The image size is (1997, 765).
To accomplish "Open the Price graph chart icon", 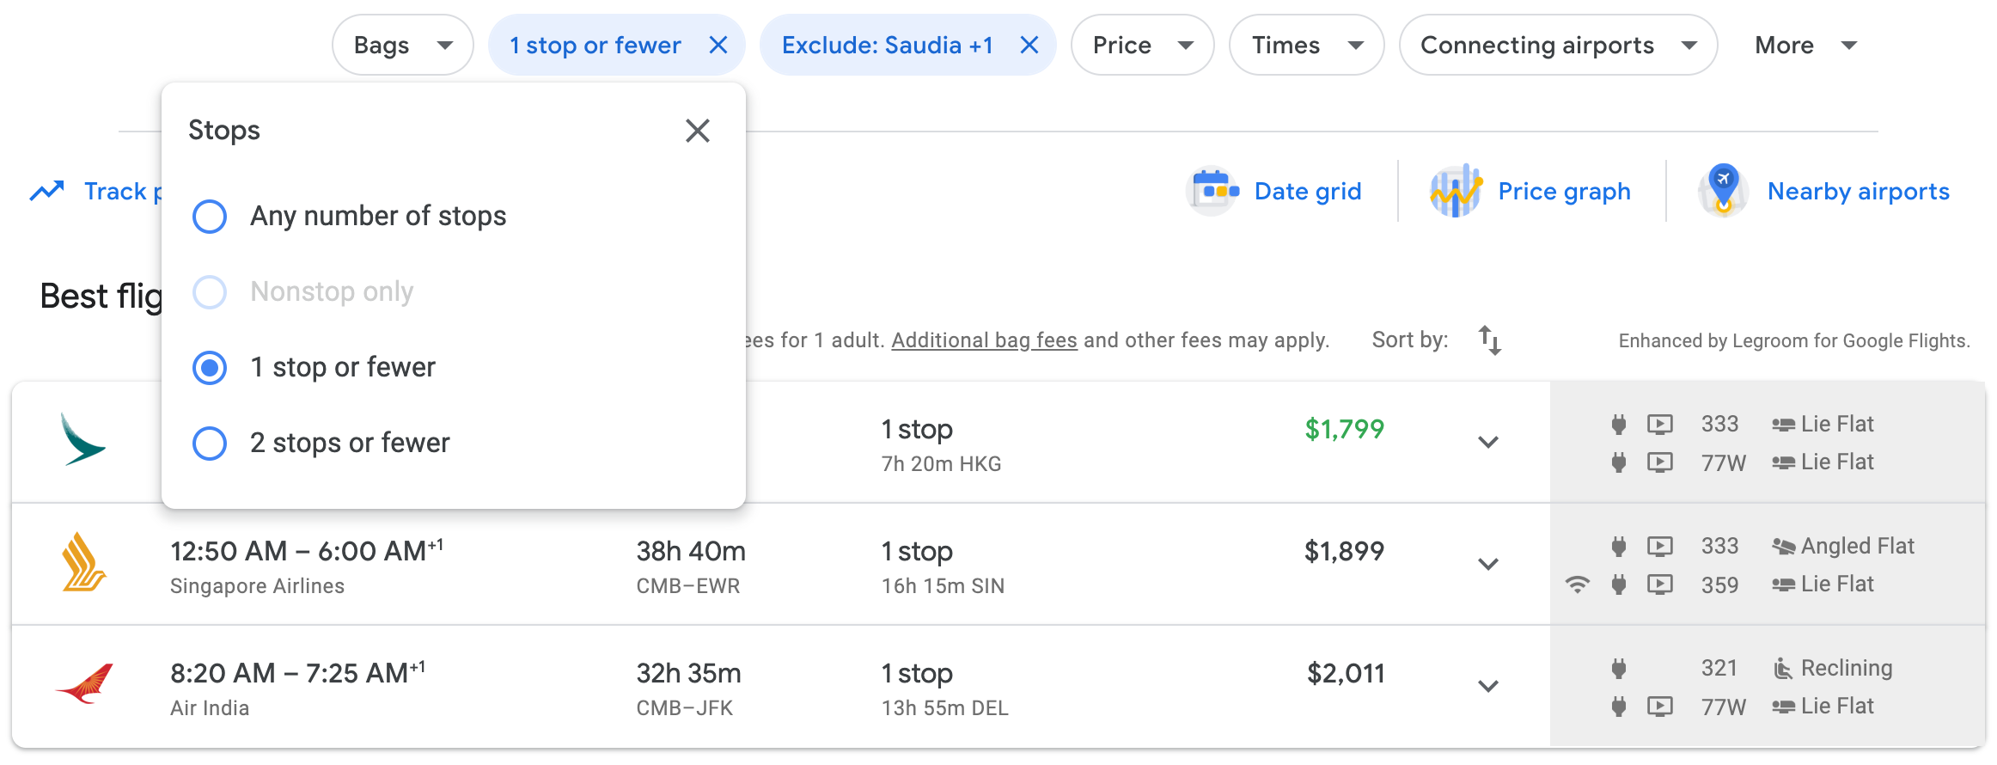I will tap(1456, 191).
